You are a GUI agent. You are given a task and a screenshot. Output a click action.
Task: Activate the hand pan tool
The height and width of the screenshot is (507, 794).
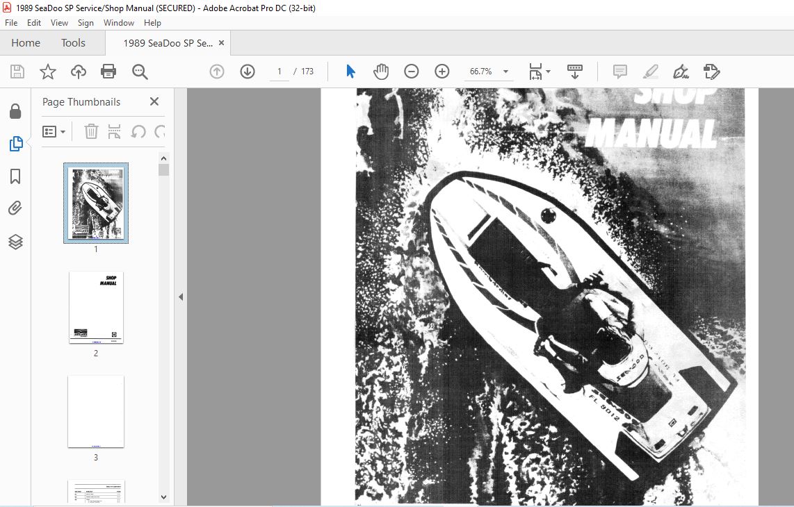click(x=381, y=72)
